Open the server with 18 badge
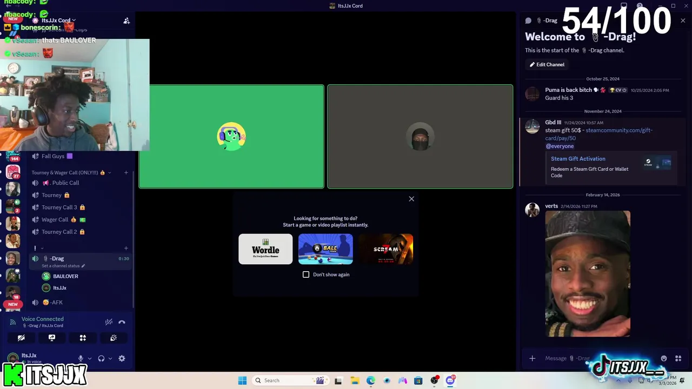 [13, 292]
